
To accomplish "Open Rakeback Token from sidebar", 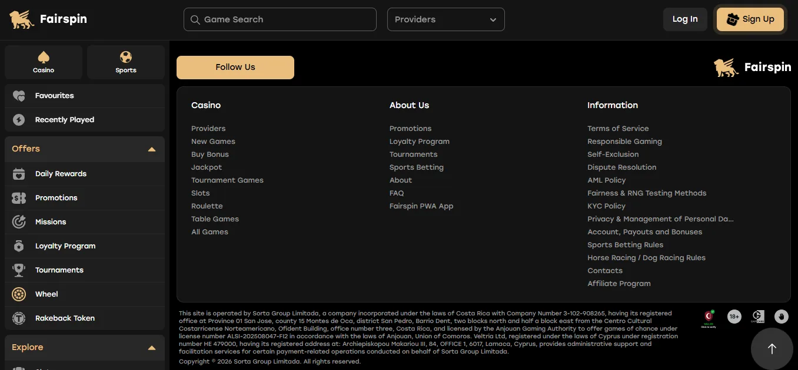I will point(85,318).
